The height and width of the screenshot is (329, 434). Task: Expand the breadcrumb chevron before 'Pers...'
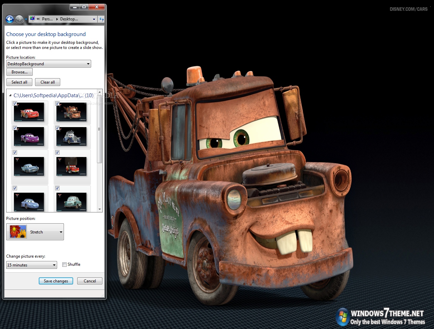tap(38, 19)
